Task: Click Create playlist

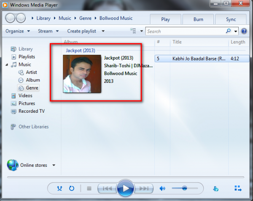Action: (82, 31)
